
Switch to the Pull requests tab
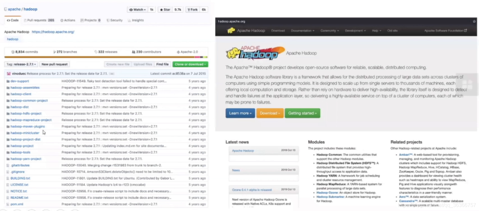click(x=39, y=20)
